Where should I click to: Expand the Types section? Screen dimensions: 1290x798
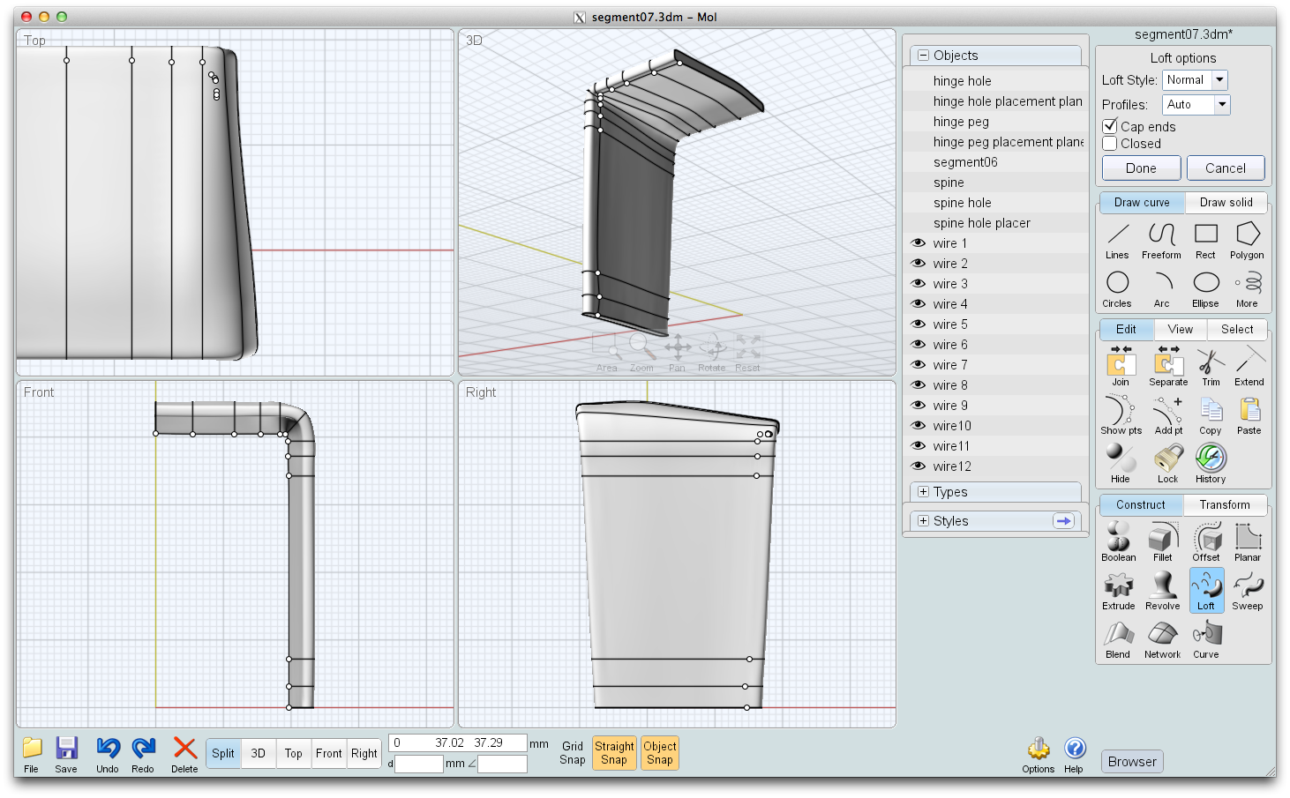[x=924, y=492]
